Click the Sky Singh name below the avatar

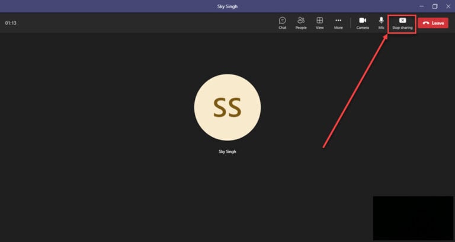227,152
